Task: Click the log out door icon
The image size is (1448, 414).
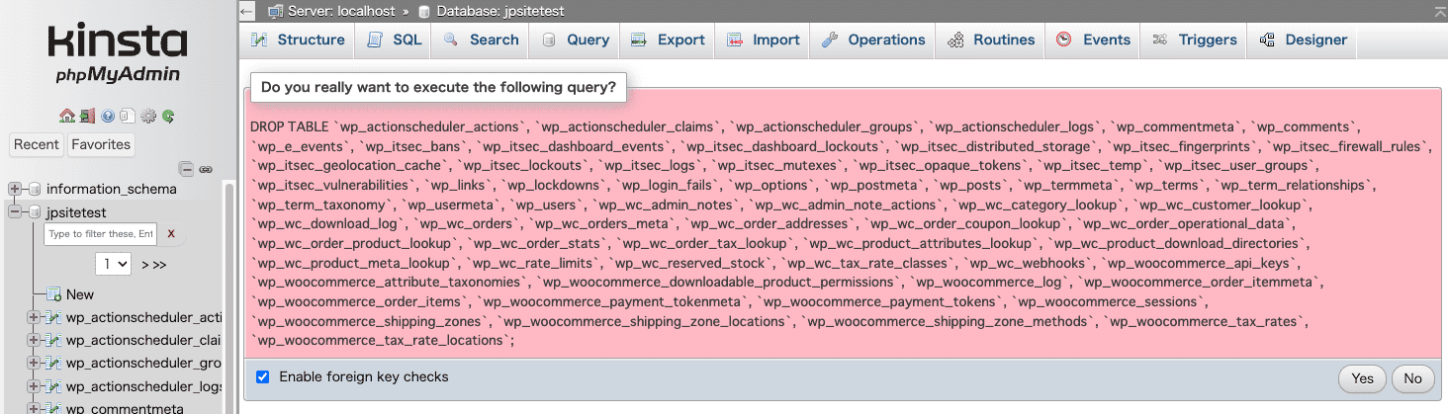Action: pos(88,116)
